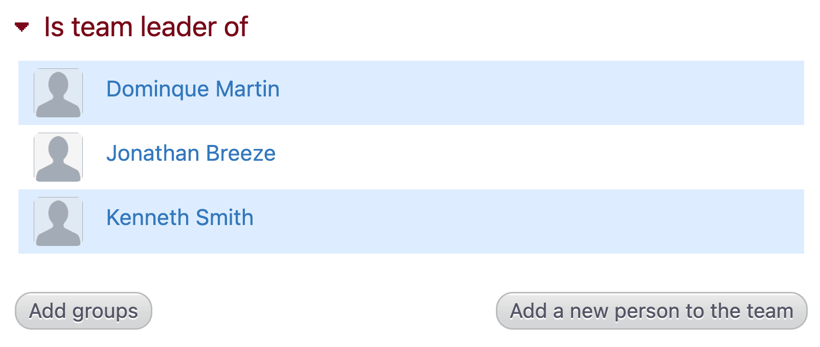Open the first listed team member's name
The height and width of the screenshot is (347, 820).
pyautogui.click(x=193, y=89)
